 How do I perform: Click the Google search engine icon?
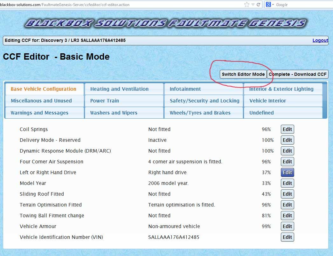pyautogui.click(x=268, y=4)
